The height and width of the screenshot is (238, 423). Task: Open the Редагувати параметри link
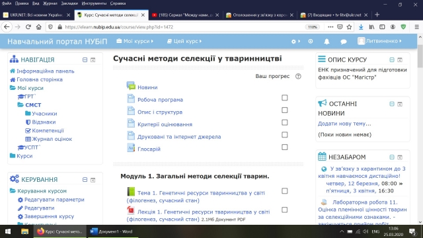point(54,200)
